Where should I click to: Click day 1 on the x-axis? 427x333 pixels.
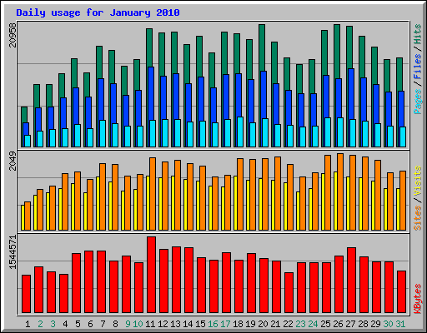(28, 324)
